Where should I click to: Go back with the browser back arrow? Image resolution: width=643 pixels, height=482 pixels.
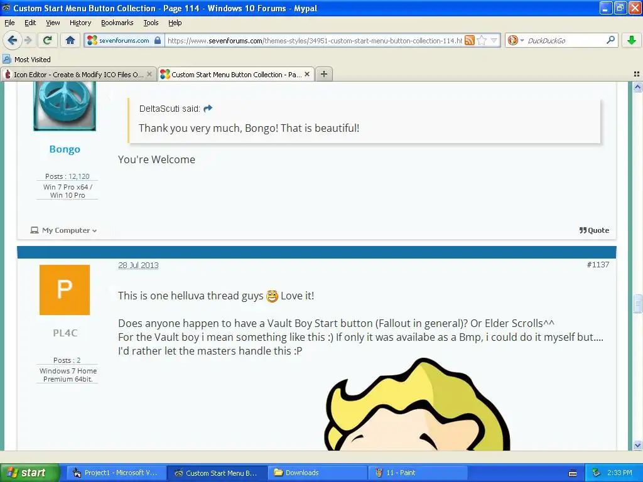coord(12,40)
